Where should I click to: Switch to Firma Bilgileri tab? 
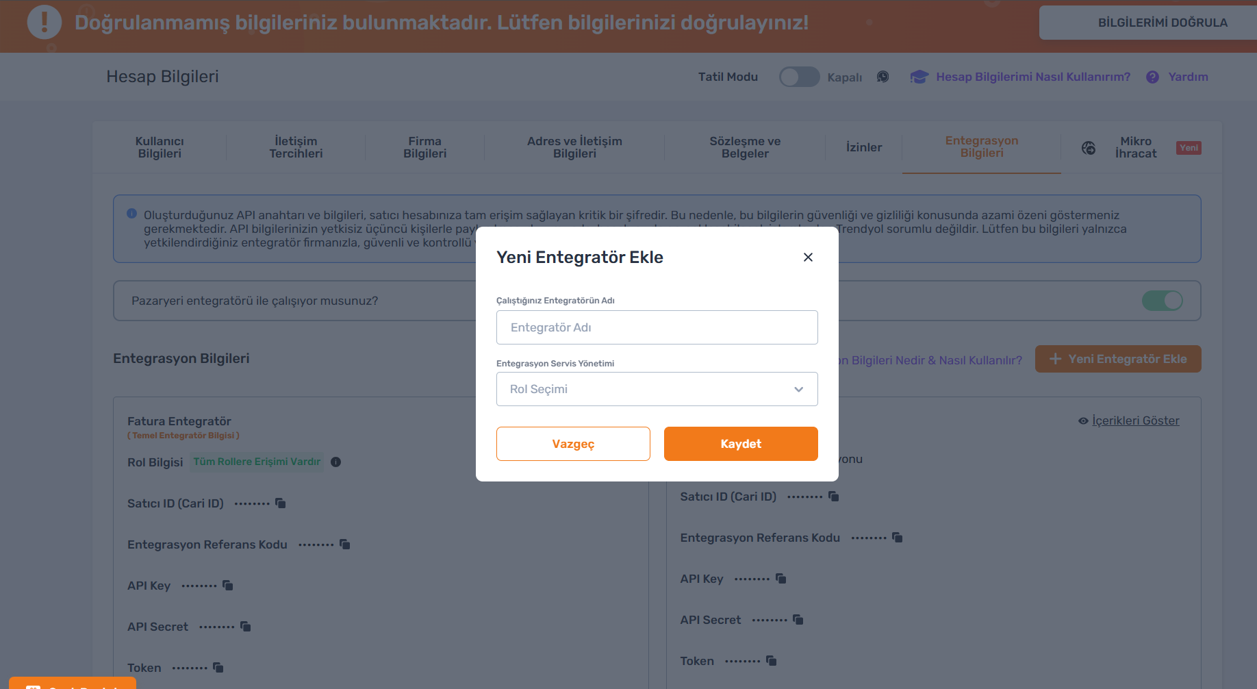pos(424,147)
